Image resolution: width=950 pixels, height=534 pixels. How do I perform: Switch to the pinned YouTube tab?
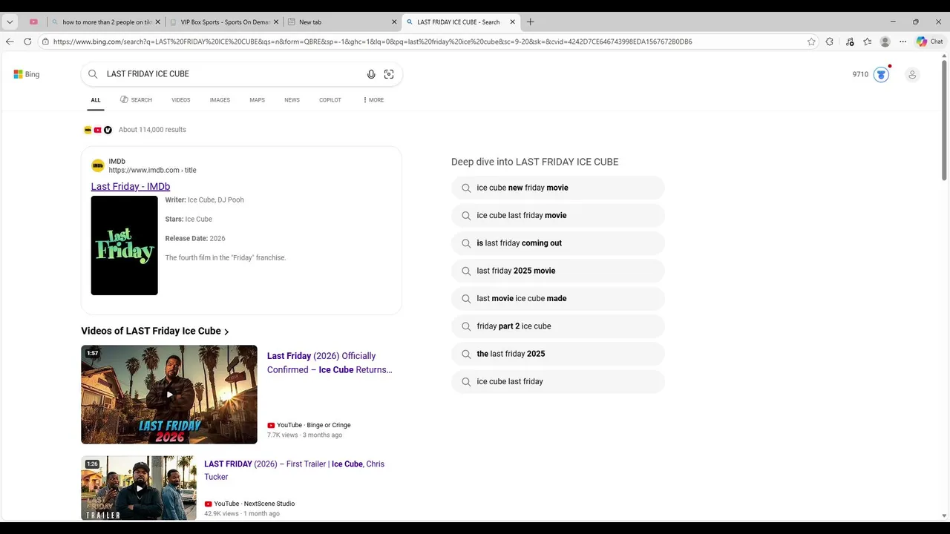(33, 22)
